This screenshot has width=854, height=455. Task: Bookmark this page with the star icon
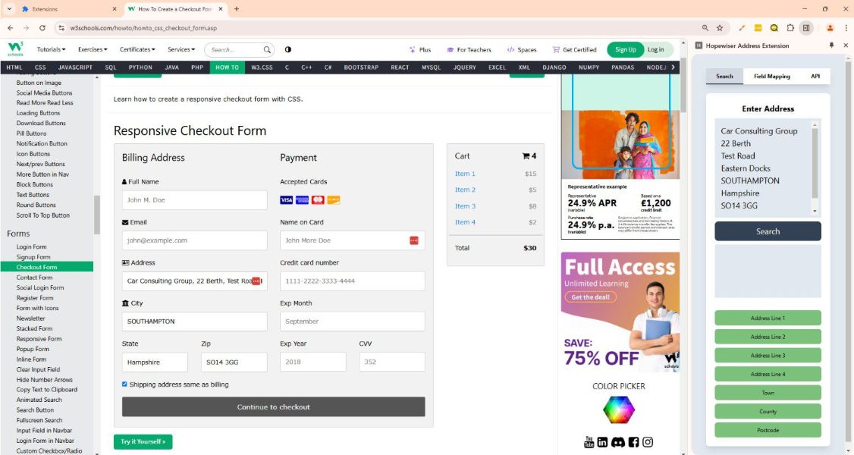pos(720,28)
